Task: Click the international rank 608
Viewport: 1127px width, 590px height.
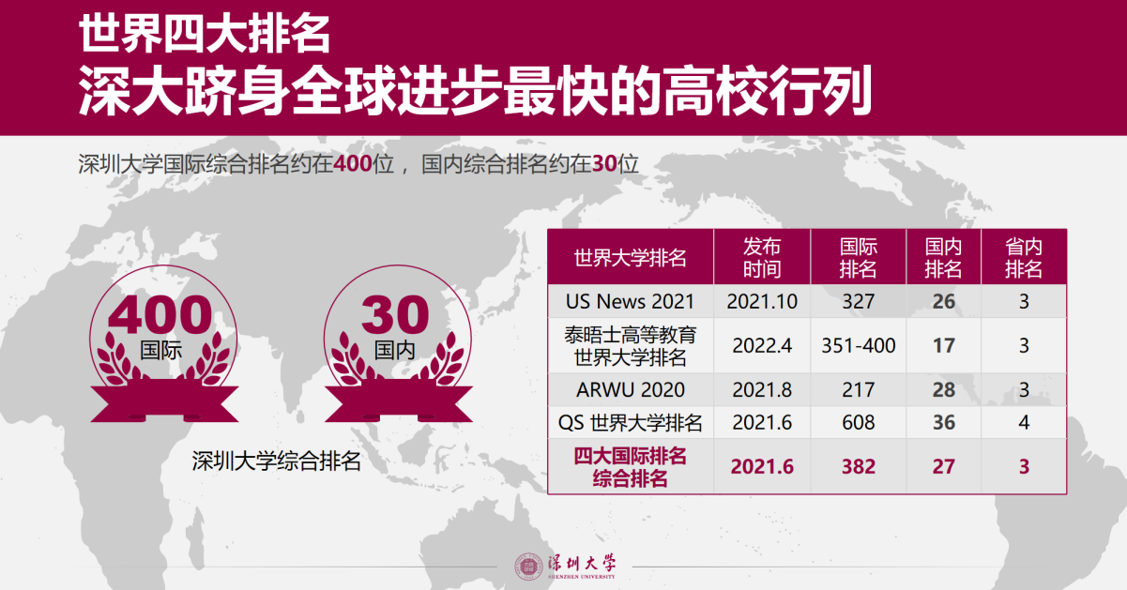Action: (858, 423)
